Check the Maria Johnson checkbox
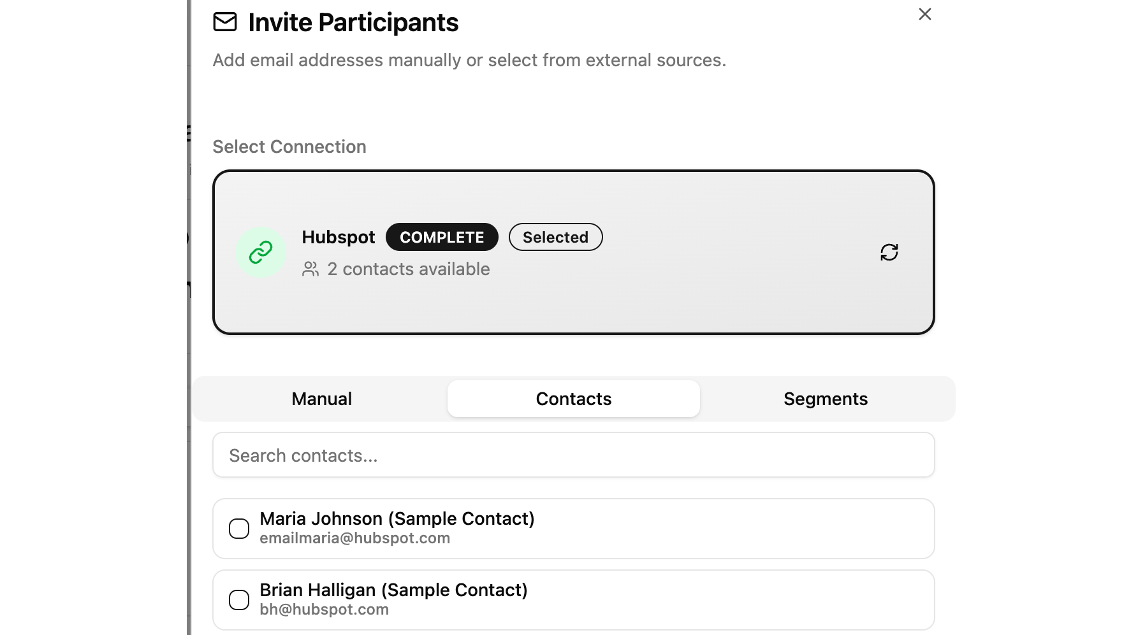The image size is (1131, 635). point(239,529)
